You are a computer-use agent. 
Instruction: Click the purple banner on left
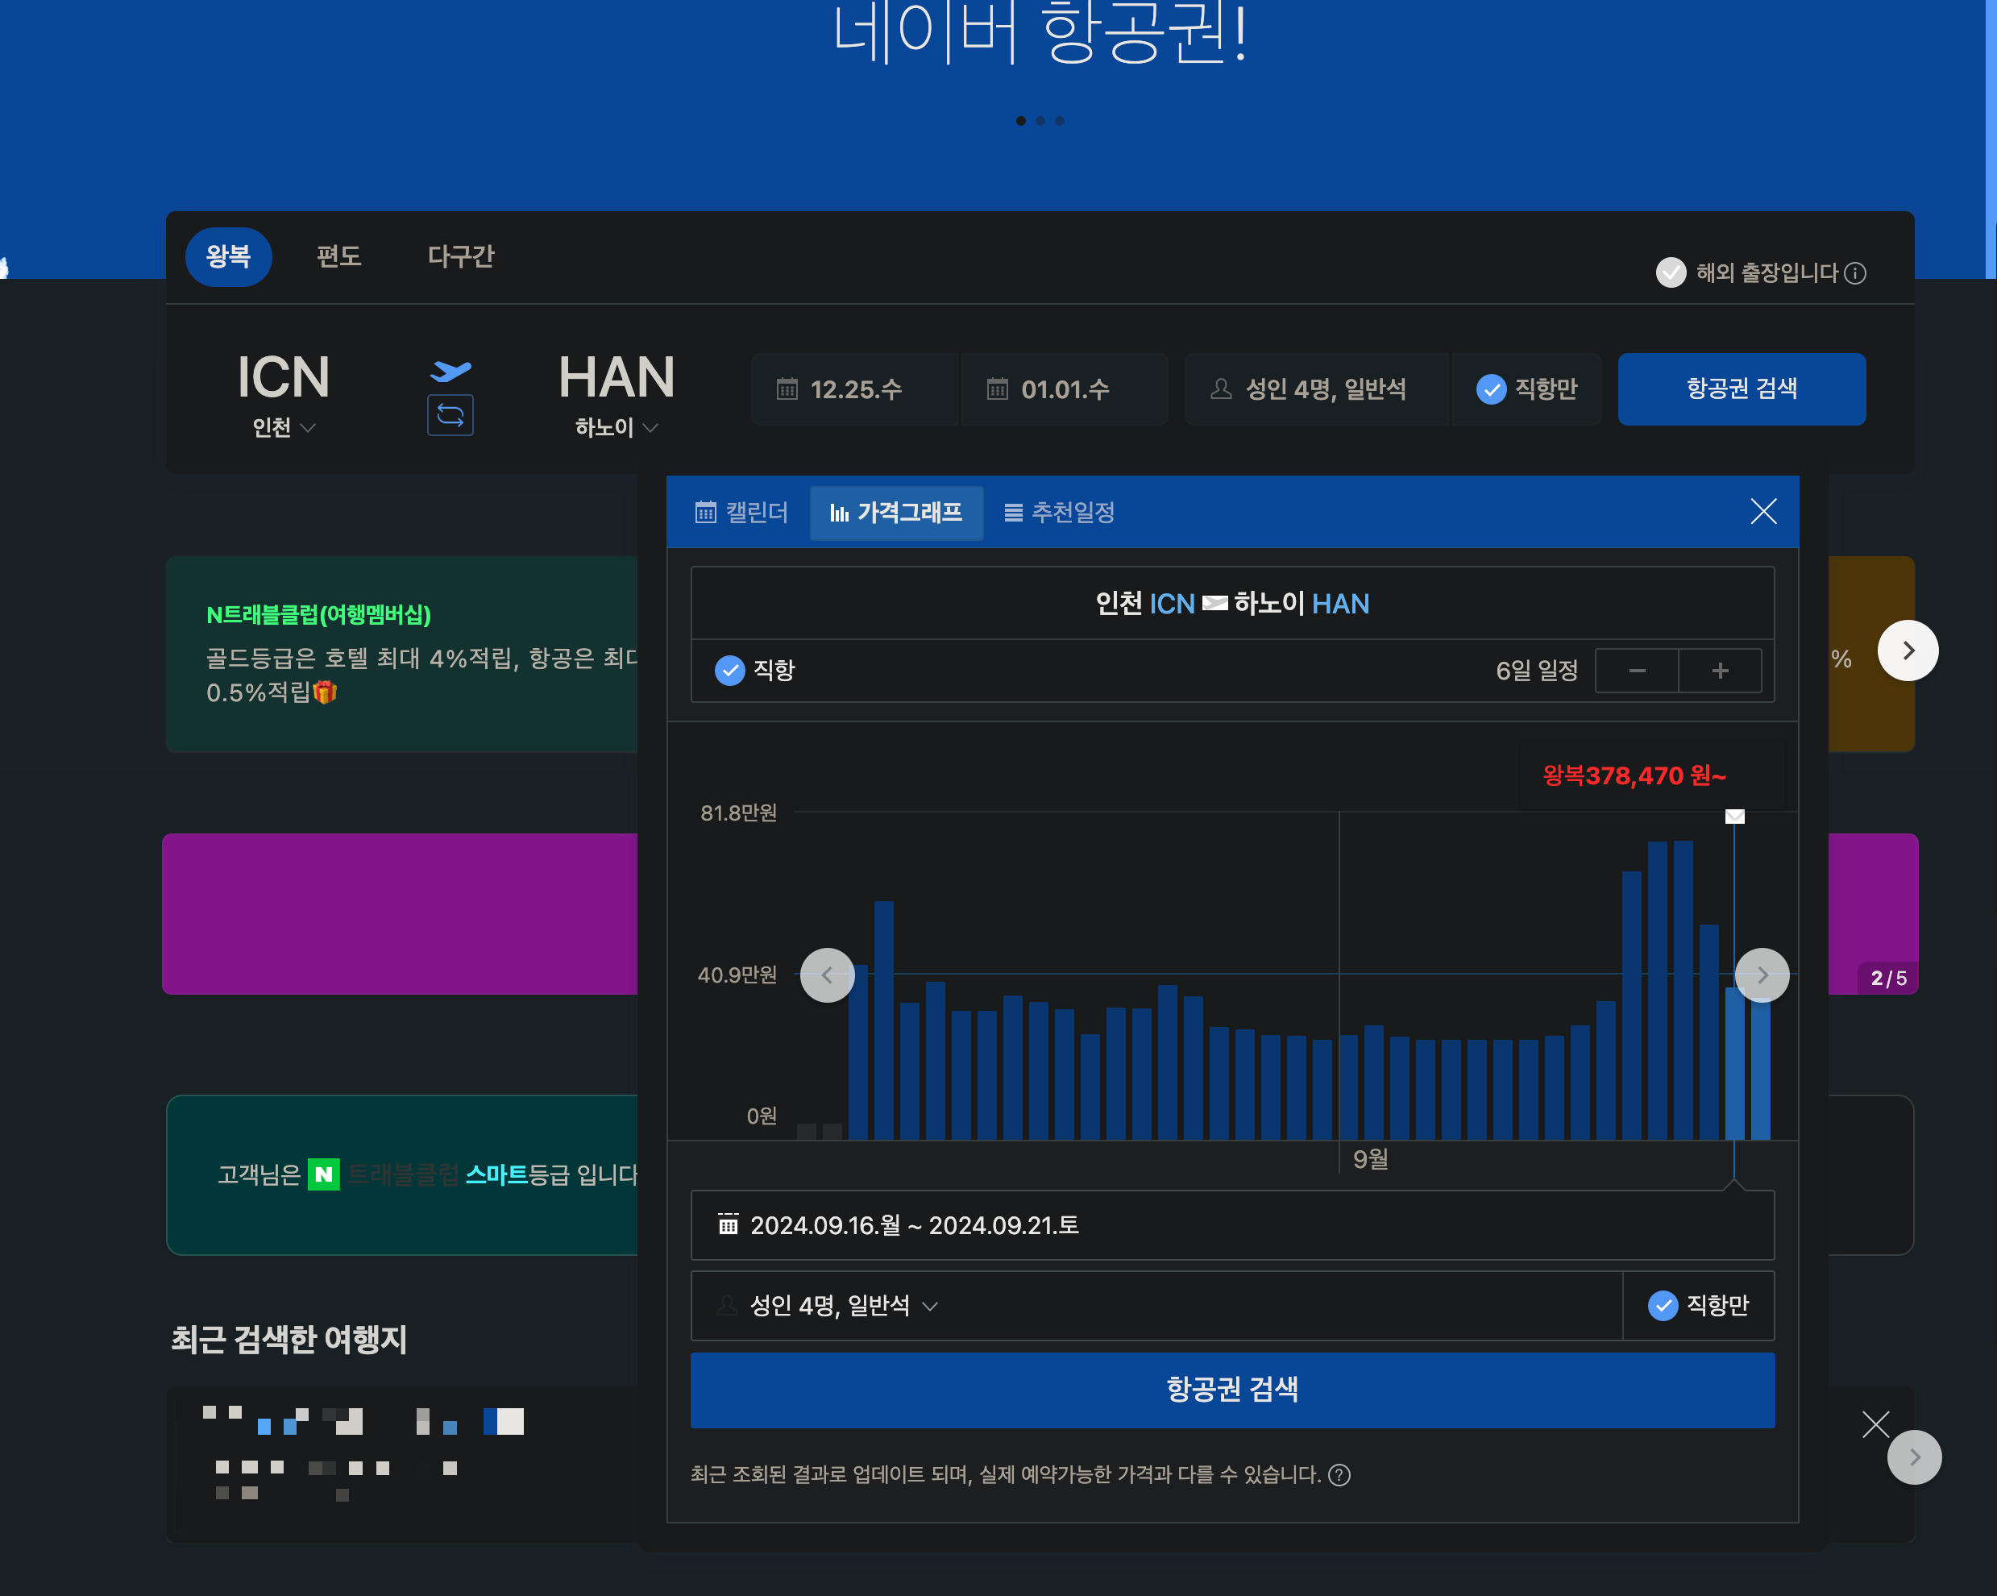[x=401, y=913]
